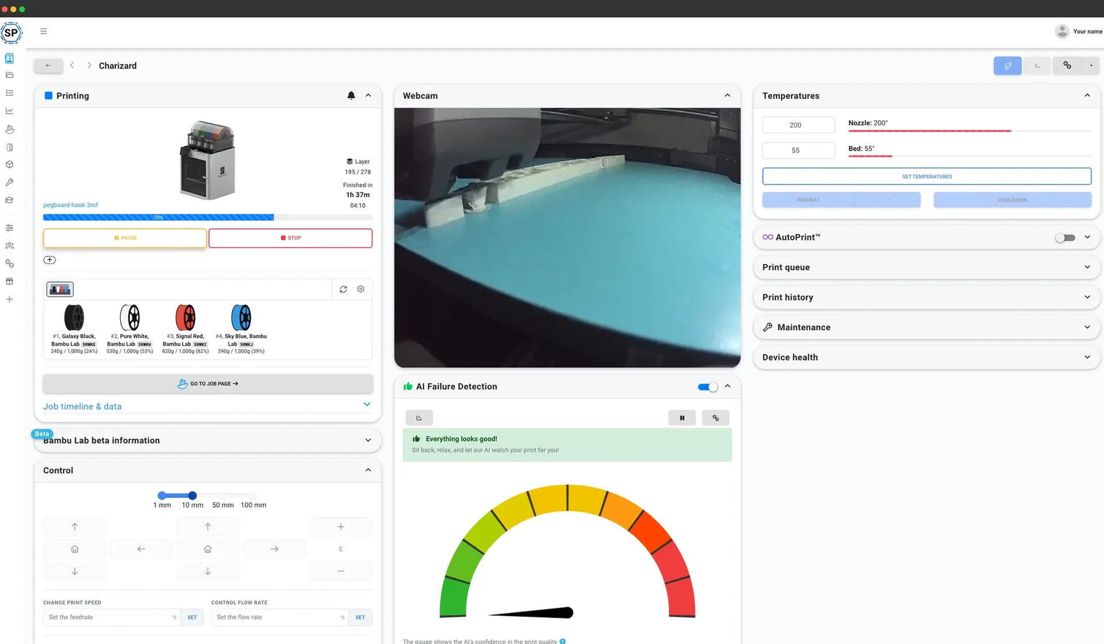Open the pegboard-hook.3mf file link
Viewport: 1104px width, 644px height.
pyautogui.click(x=70, y=205)
